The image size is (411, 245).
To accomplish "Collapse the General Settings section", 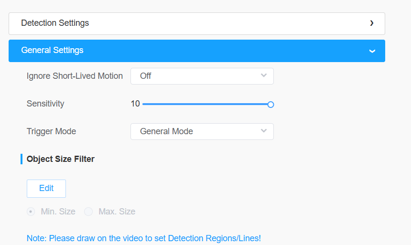I will (x=196, y=51).
